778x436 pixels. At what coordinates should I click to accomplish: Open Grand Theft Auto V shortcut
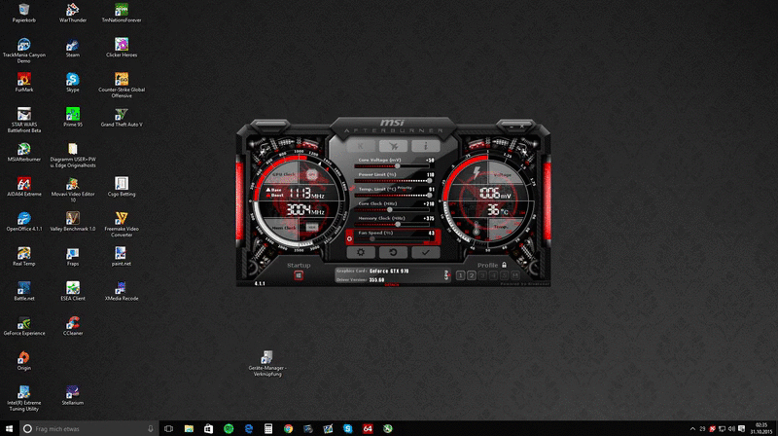(122, 117)
